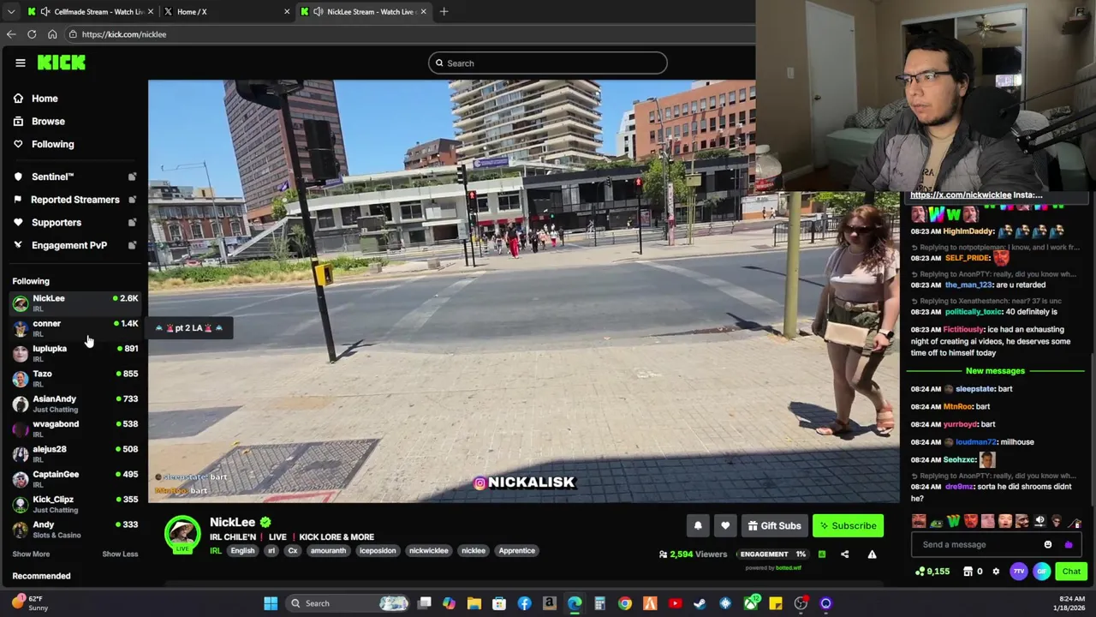Viewport: 1096px width, 617px height.
Task: Click the address bar URL
Action: tap(124, 34)
